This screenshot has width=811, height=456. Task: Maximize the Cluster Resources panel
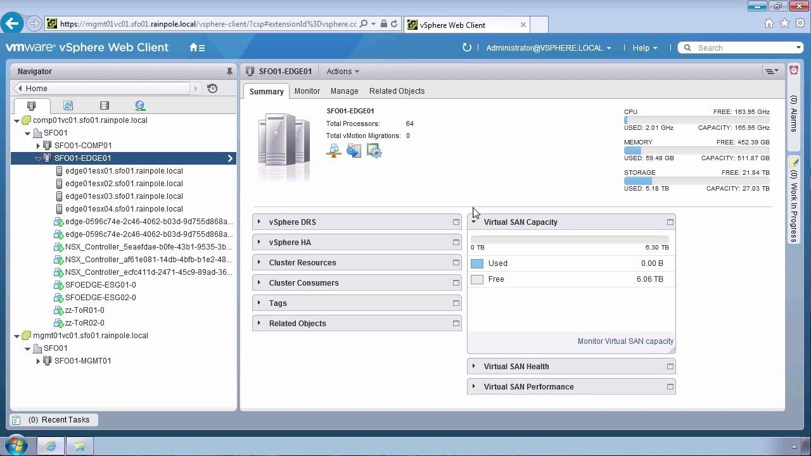[456, 262]
